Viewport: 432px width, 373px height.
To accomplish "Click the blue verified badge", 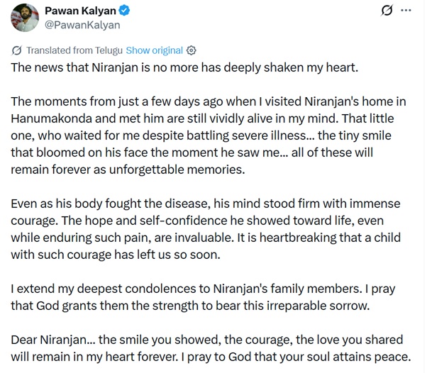I will pyautogui.click(x=124, y=11).
